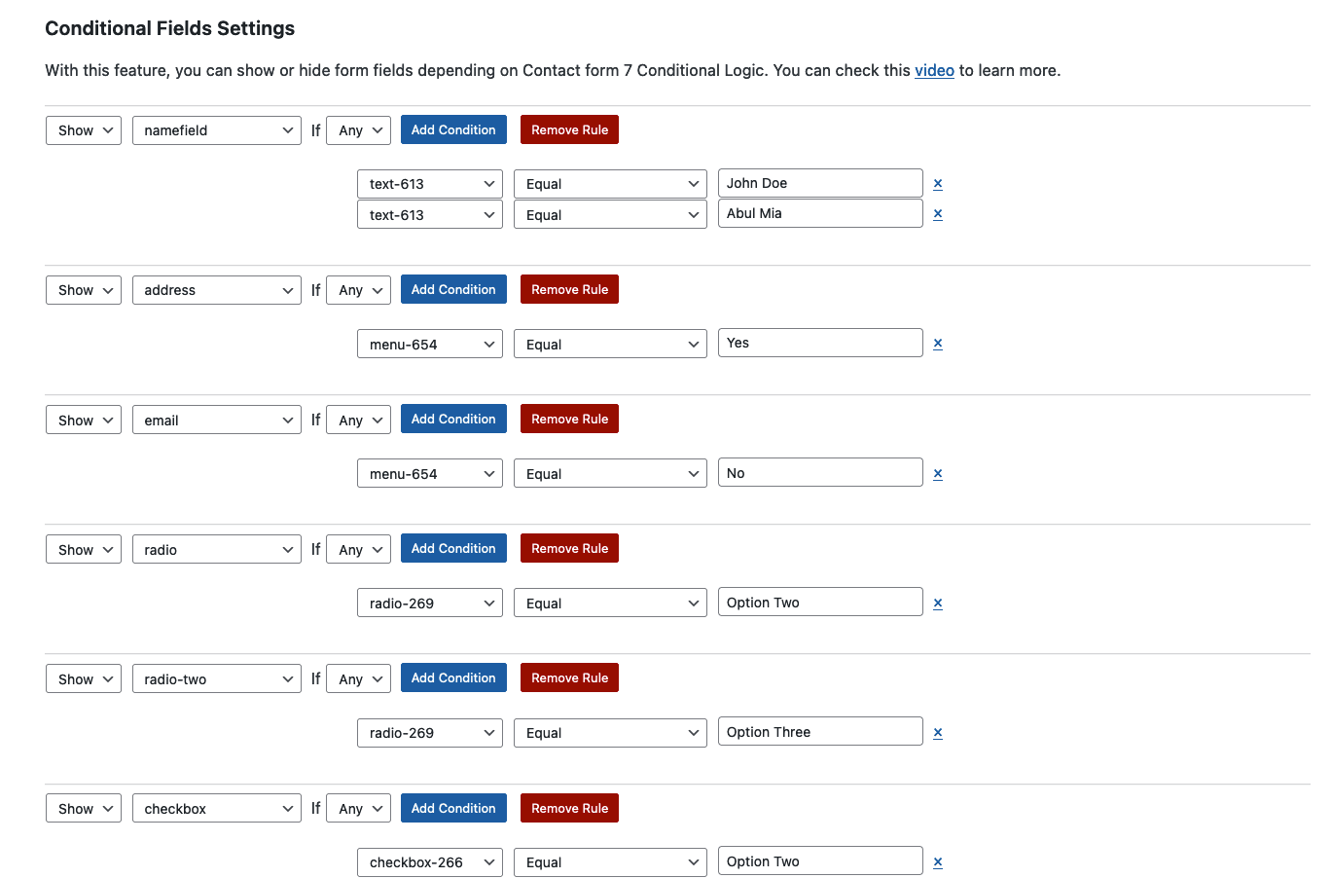The image size is (1332, 878).
Task: Remove Rule for the radio field
Action: (x=569, y=548)
